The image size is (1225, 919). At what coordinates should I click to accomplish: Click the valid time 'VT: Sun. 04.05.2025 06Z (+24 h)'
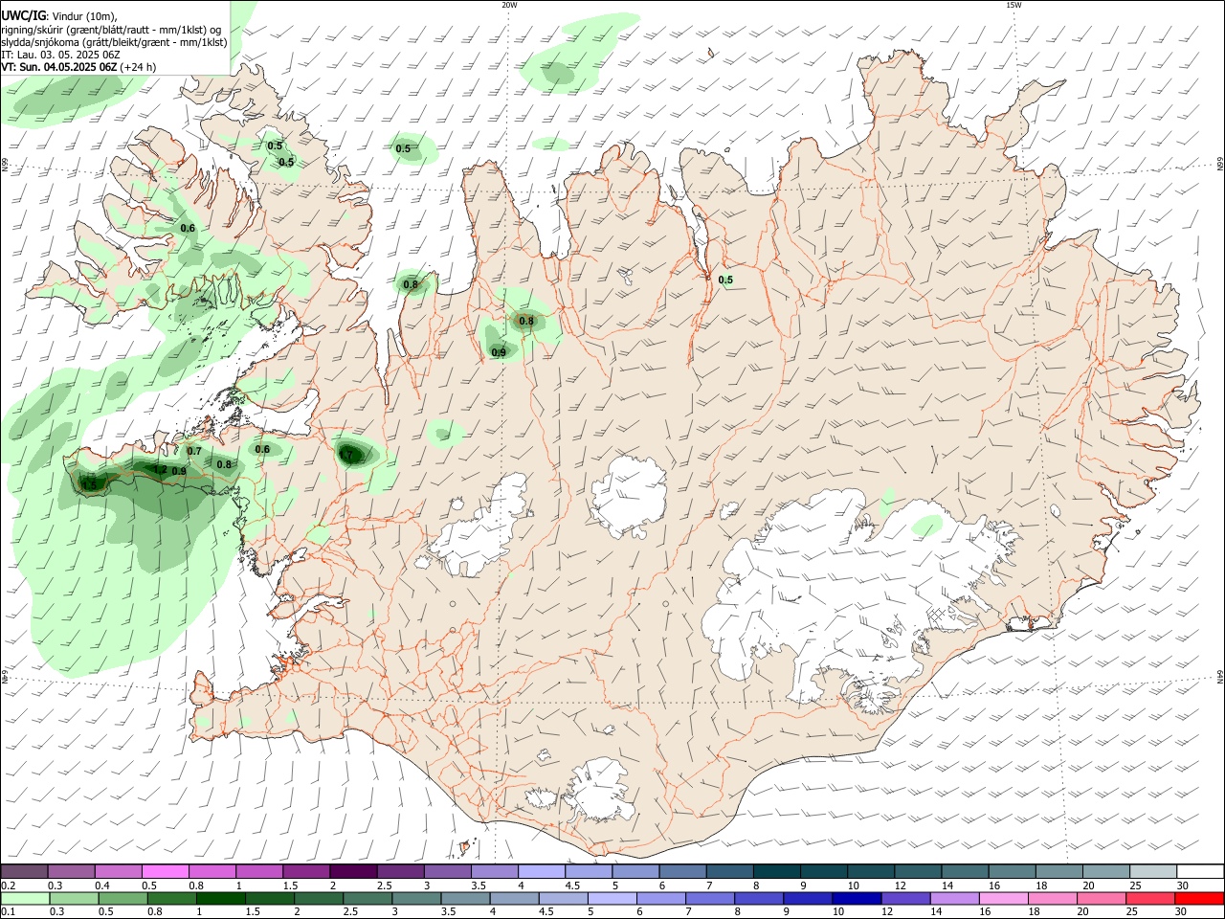click(x=78, y=67)
